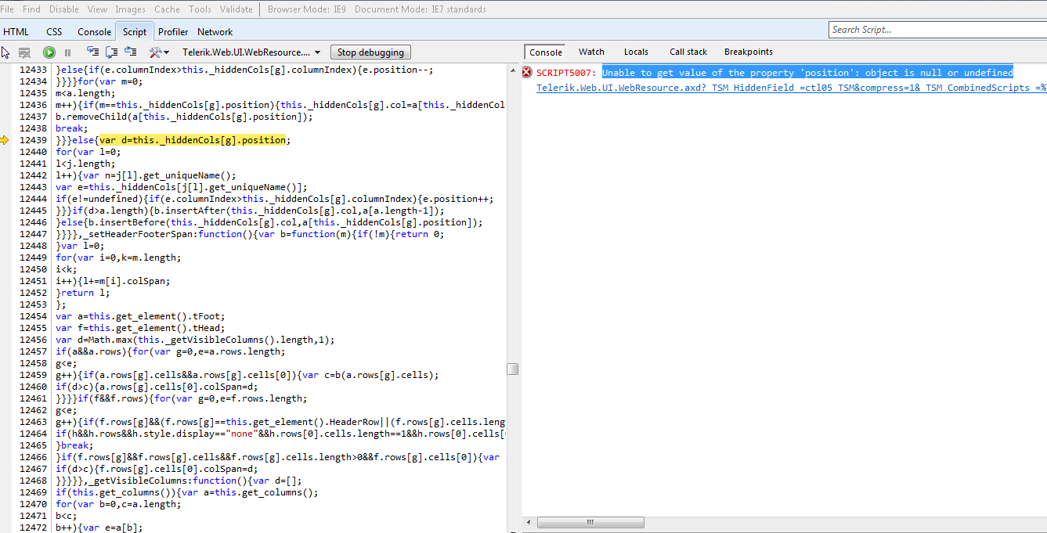Open the Breakpoints tab
Image resolution: width=1047 pixels, height=533 pixels.
click(x=748, y=52)
